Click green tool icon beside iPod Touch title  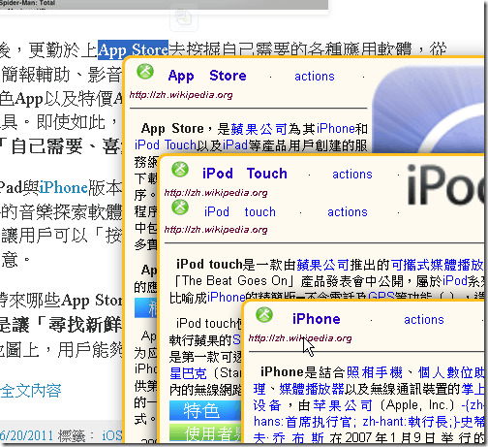(x=180, y=170)
